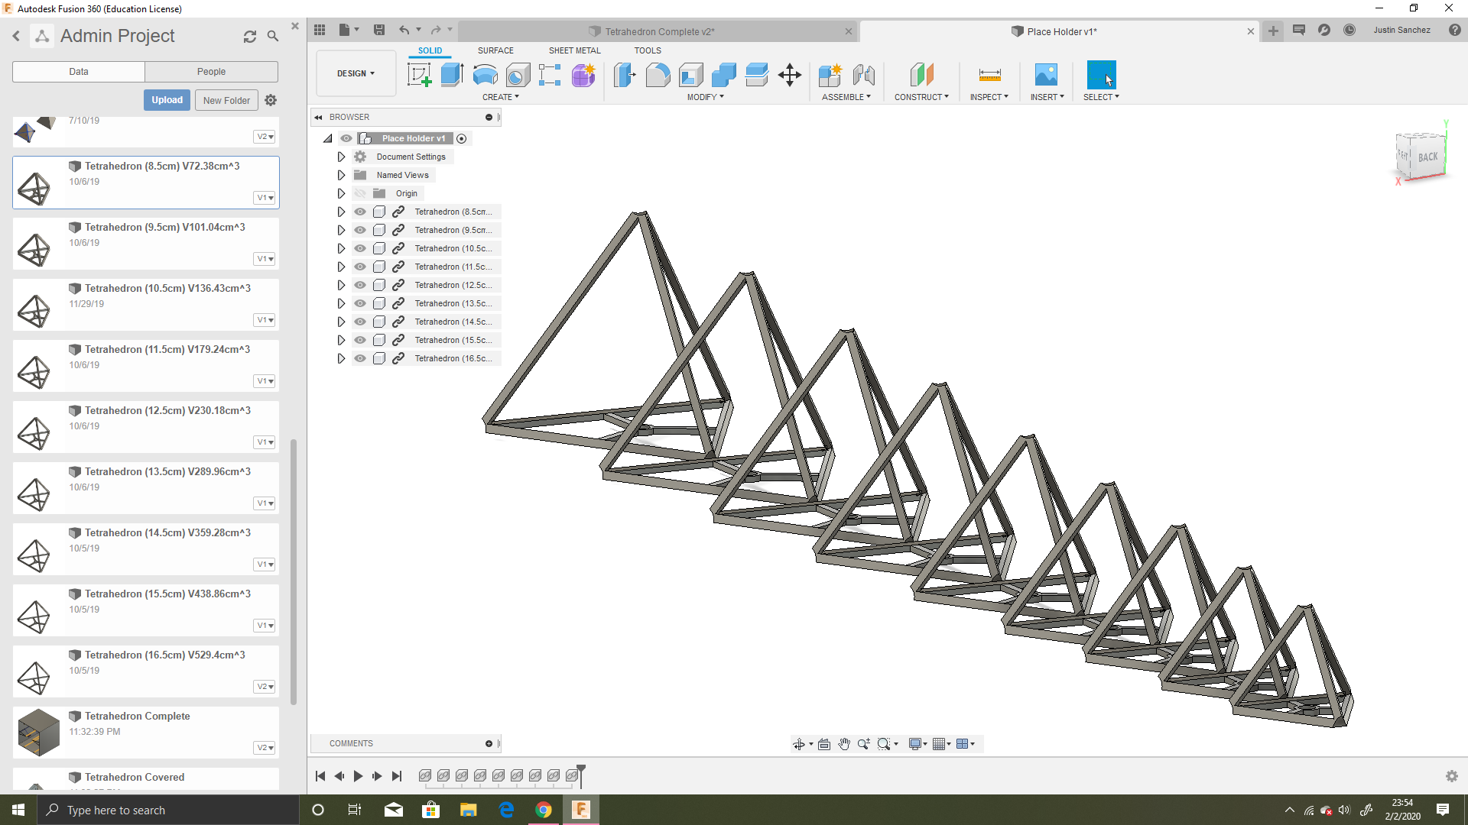Screen dimensions: 1468x825
Task: Open the ASSEMBLE menu
Action: point(846,97)
